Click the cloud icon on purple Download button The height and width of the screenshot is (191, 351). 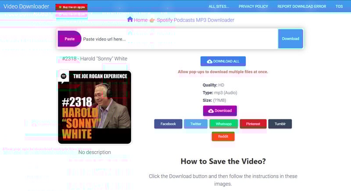coord(211,111)
